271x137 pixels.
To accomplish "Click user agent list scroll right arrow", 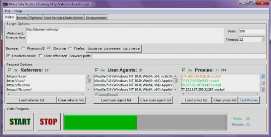I will tap(170, 94).
